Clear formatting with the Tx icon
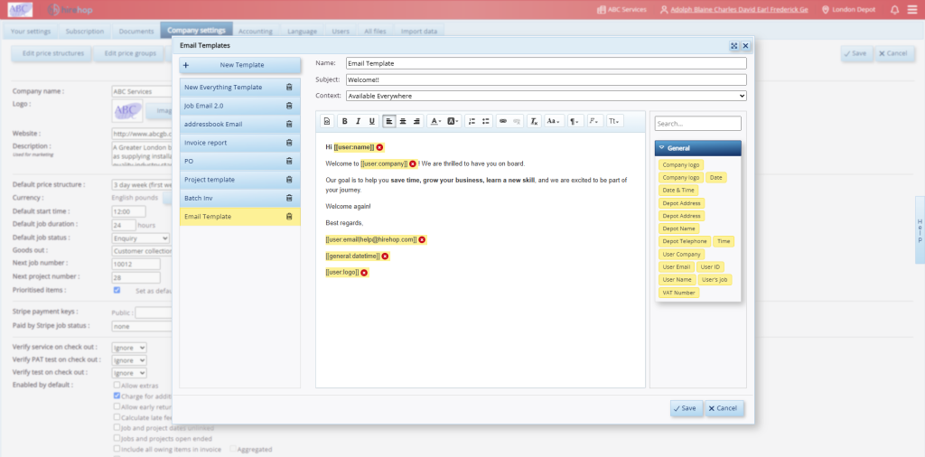 pos(534,121)
